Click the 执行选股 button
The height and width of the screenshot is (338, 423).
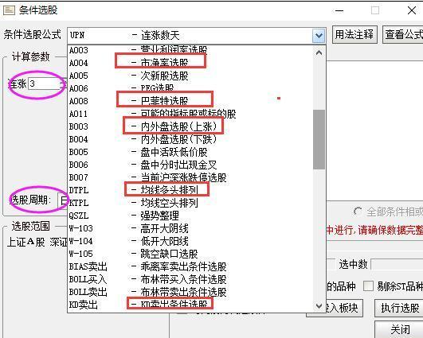pyautogui.click(x=400, y=308)
